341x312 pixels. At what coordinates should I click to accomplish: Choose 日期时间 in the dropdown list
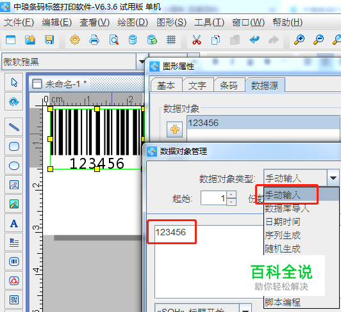click(301, 222)
